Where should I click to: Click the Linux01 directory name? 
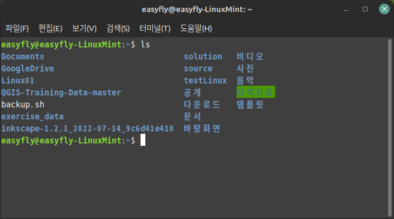point(17,80)
